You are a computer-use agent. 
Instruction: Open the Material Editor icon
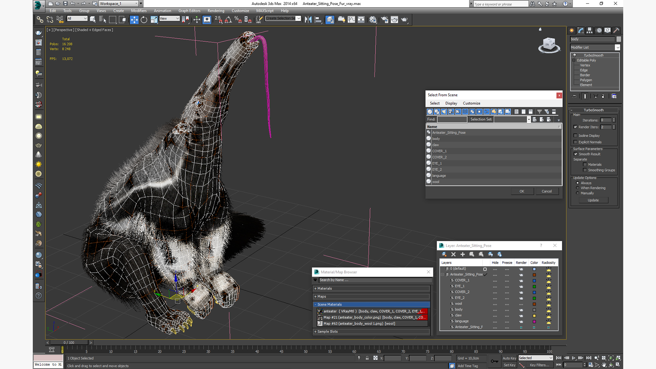(x=373, y=19)
